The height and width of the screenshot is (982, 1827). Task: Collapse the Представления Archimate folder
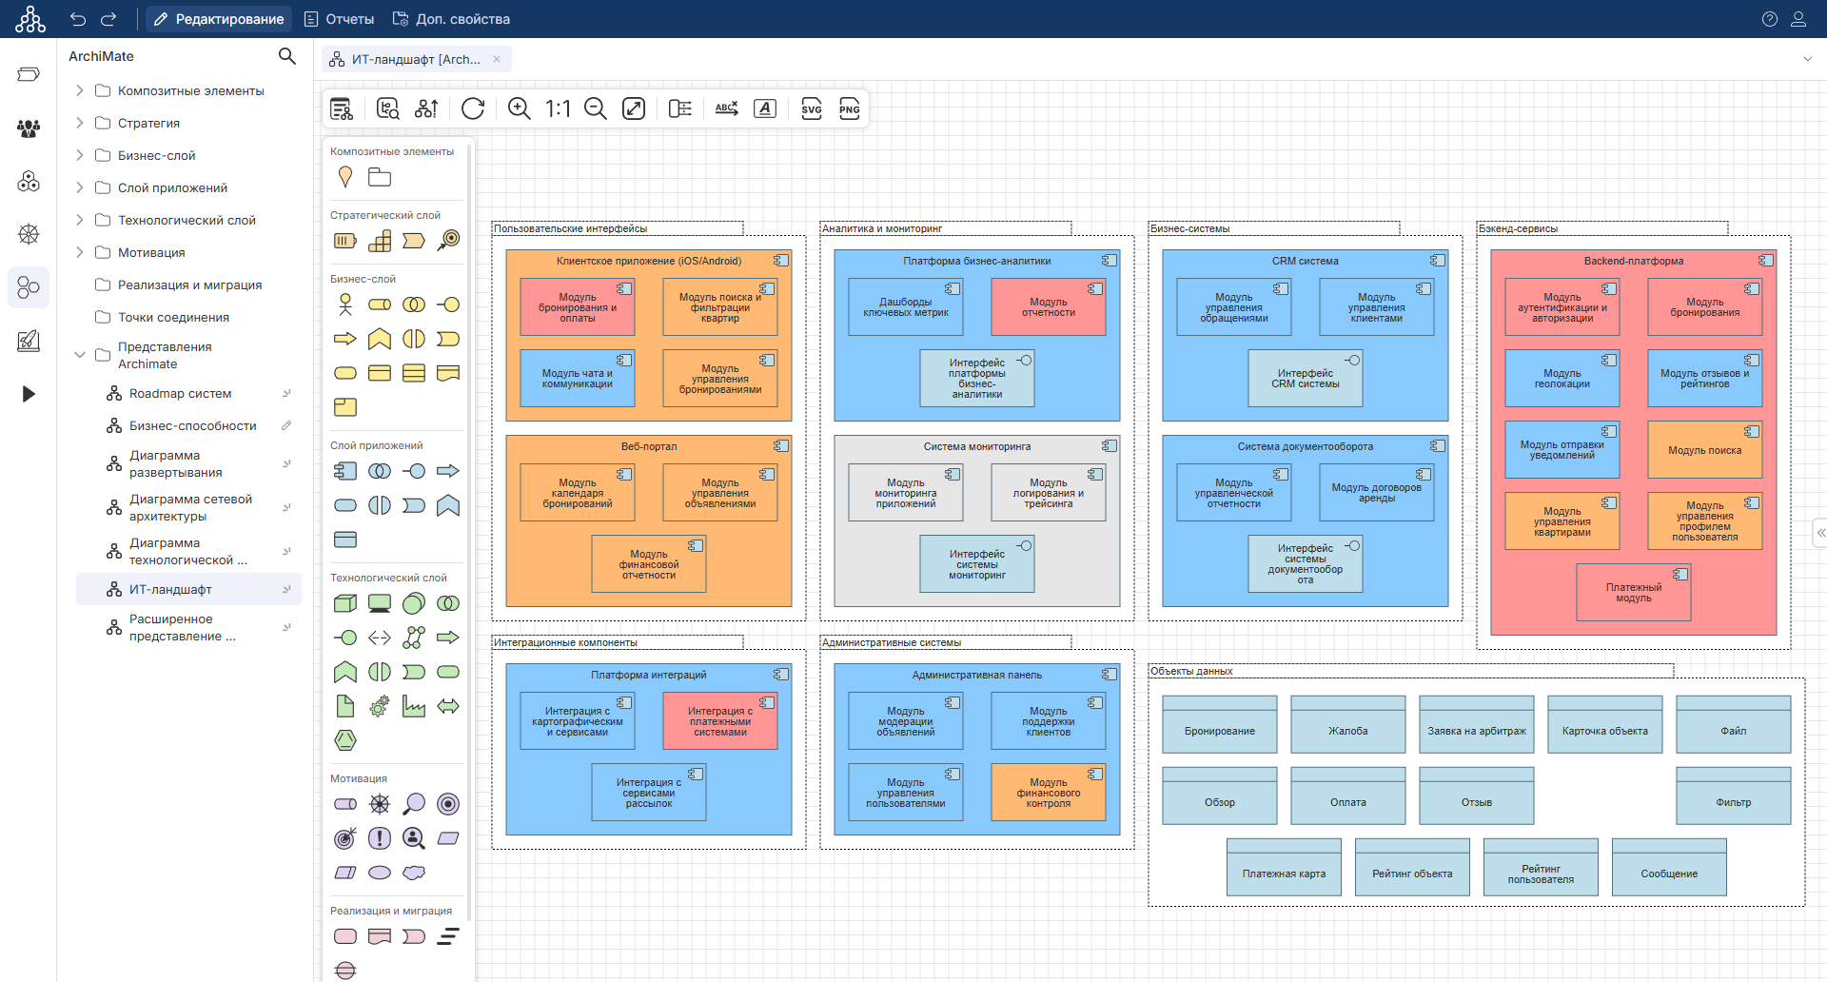80,355
